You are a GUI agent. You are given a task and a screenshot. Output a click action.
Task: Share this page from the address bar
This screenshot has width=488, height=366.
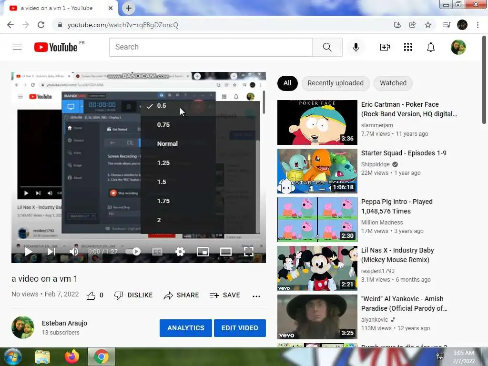412,25
